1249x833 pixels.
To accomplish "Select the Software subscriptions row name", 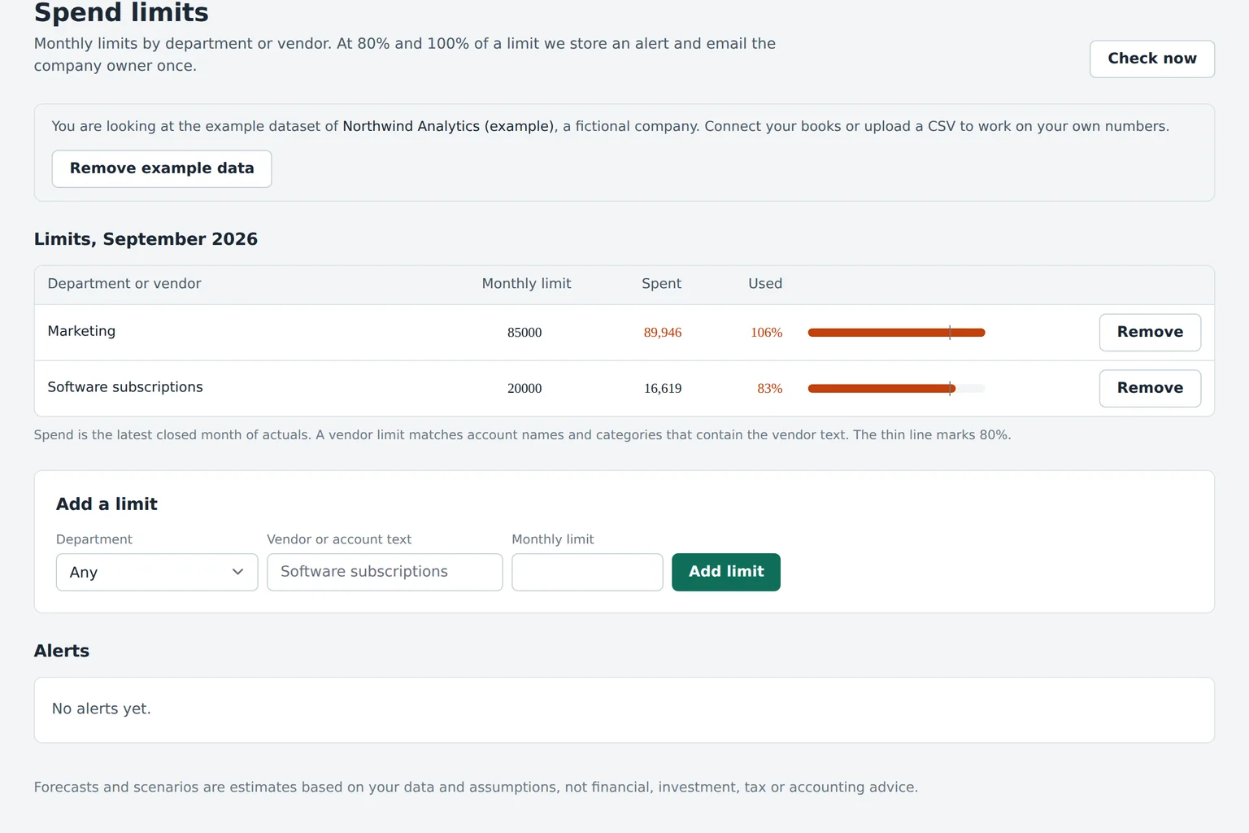I will coord(125,387).
